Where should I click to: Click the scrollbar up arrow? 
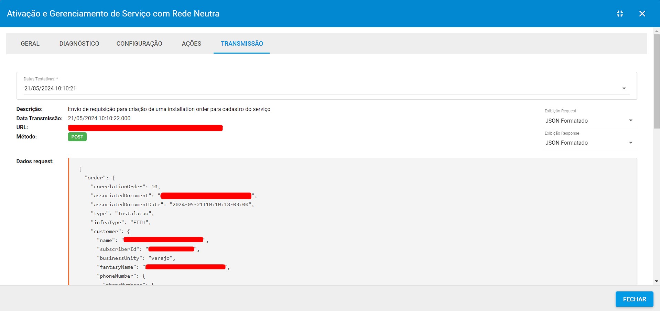point(657,31)
